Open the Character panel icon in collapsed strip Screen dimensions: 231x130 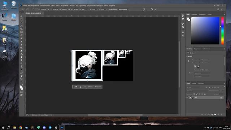coord(183,32)
